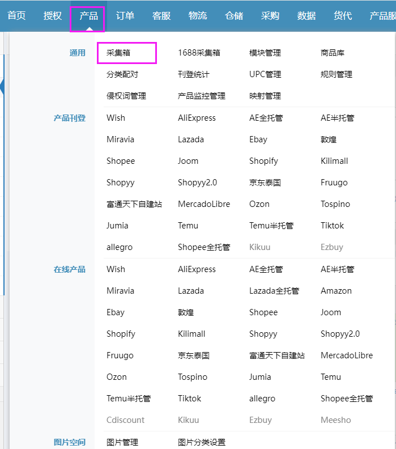The height and width of the screenshot is (449, 396).
Task: Open 商品库 link
Action: tap(332, 53)
